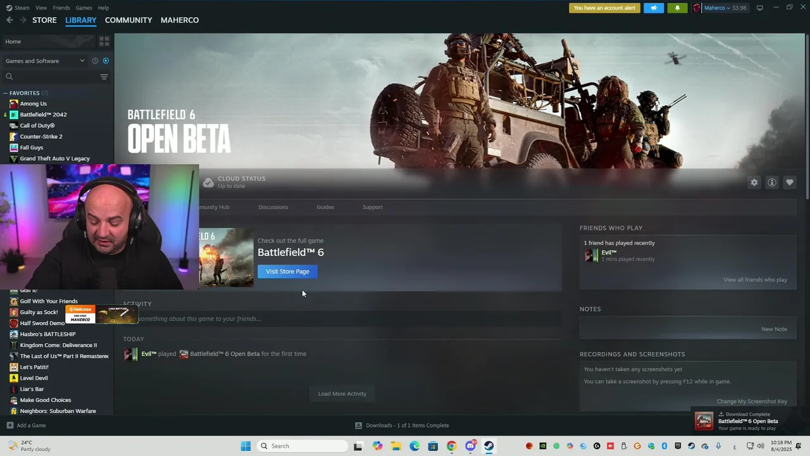Click the Bluetooth tray icon
Viewport: 810px width, 456px height.
tap(664, 446)
